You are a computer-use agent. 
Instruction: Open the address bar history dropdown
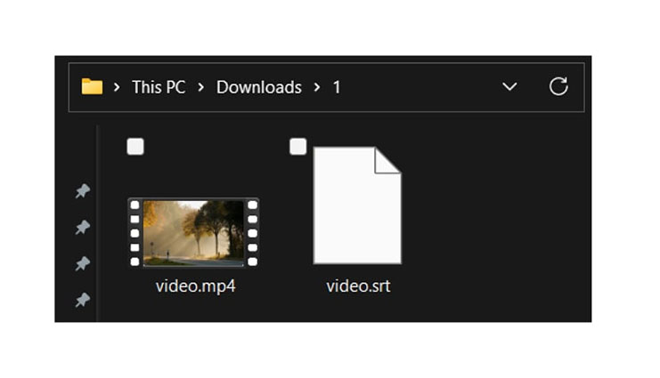(x=509, y=87)
